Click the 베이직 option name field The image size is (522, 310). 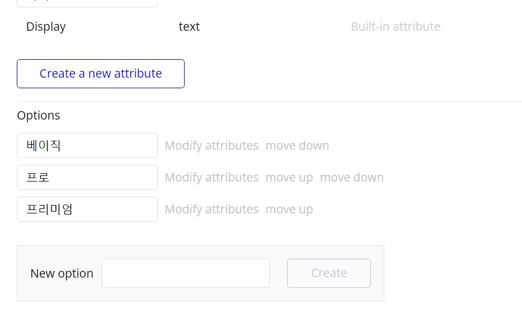[x=87, y=146]
